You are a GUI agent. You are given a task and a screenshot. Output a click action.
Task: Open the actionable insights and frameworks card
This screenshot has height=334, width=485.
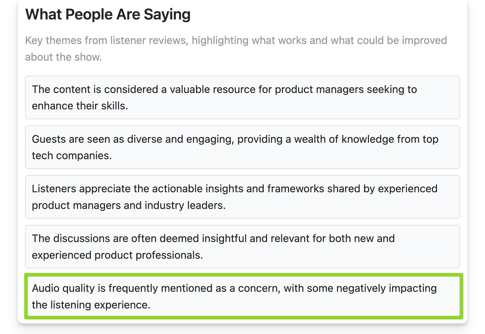point(243,197)
